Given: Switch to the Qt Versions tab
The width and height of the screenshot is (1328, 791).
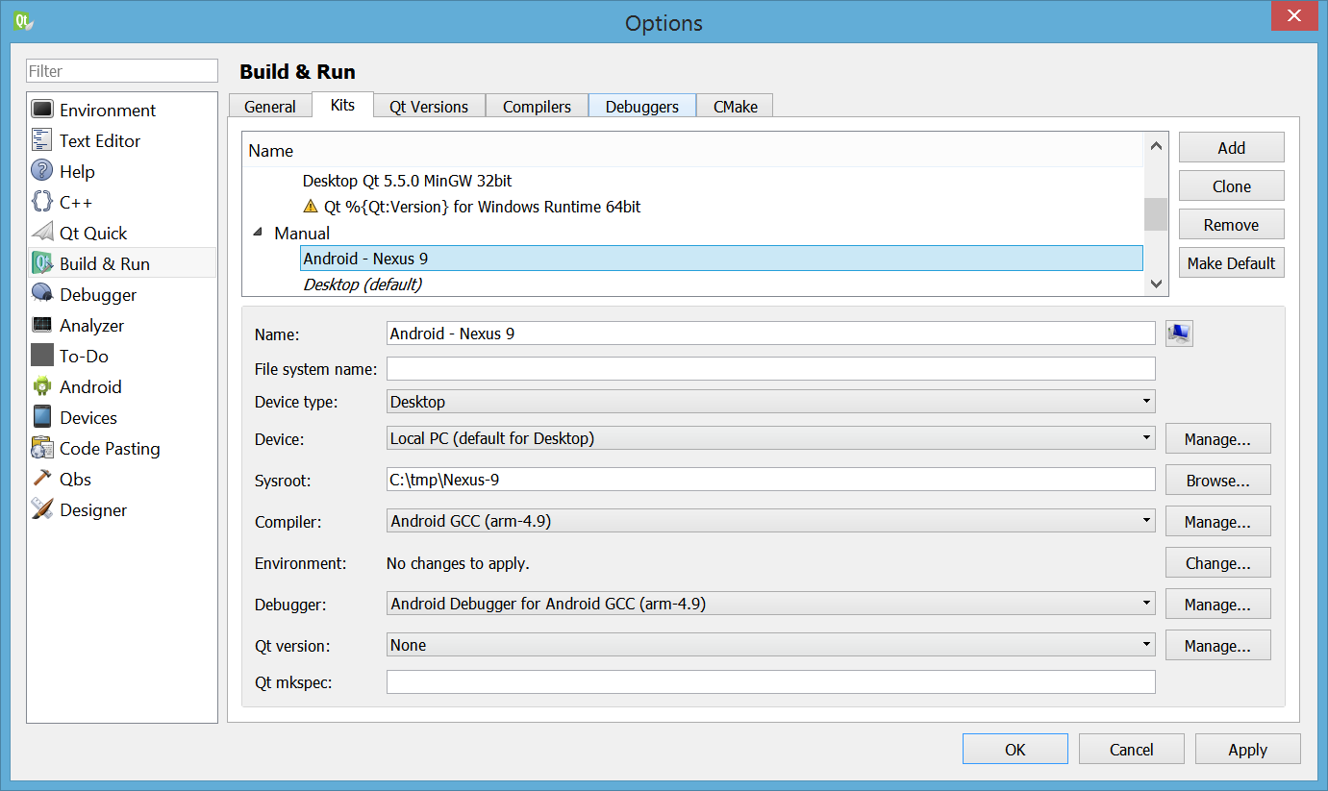Looking at the screenshot, I should click(429, 106).
